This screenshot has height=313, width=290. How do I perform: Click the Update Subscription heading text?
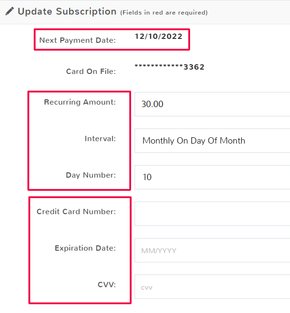pyautogui.click(x=67, y=12)
